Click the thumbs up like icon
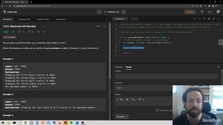This screenshot has height=125, width=223. pyautogui.click(x=19, y=32)
